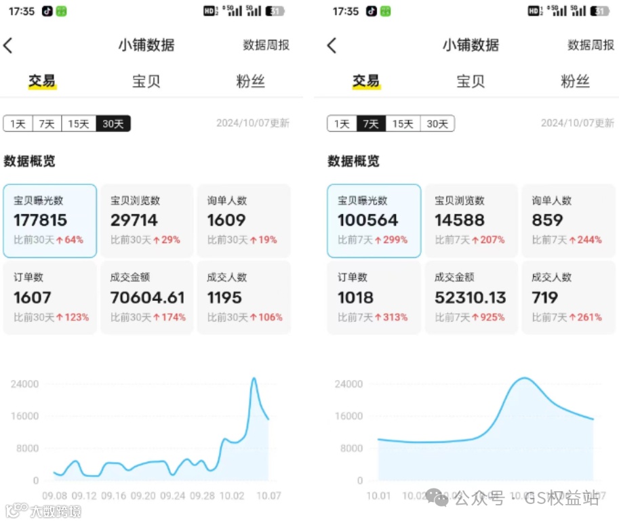Viewport: 619px width, 523px height.
Task: Tap HD indicator in left status bar
Action: tap(210, 11)
